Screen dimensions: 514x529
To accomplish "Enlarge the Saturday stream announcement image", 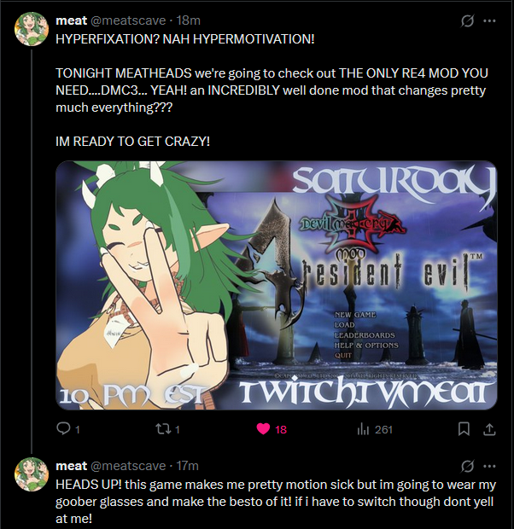I will tap(277, 286).
